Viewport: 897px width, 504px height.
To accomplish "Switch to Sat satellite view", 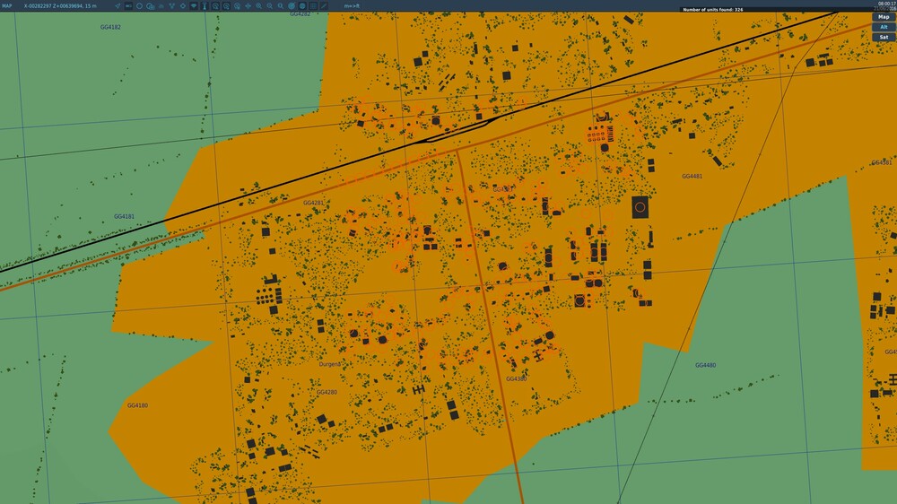I will pyautogui.click(x=884, y=37).
